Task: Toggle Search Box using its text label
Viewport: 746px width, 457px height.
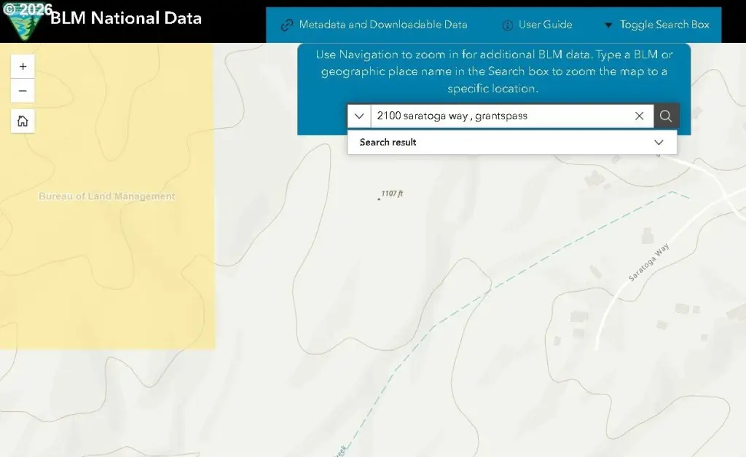Action: coord(664,25)
